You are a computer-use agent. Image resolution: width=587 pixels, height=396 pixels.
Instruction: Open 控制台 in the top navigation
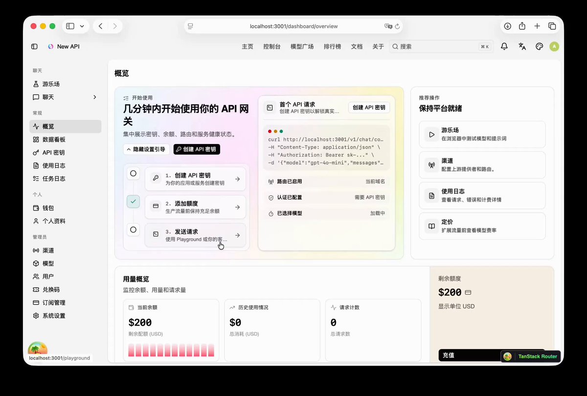click(271, 47)
